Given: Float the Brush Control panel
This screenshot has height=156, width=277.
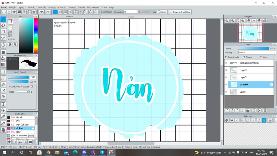Looking at the screenshot, I should point(34,72).
